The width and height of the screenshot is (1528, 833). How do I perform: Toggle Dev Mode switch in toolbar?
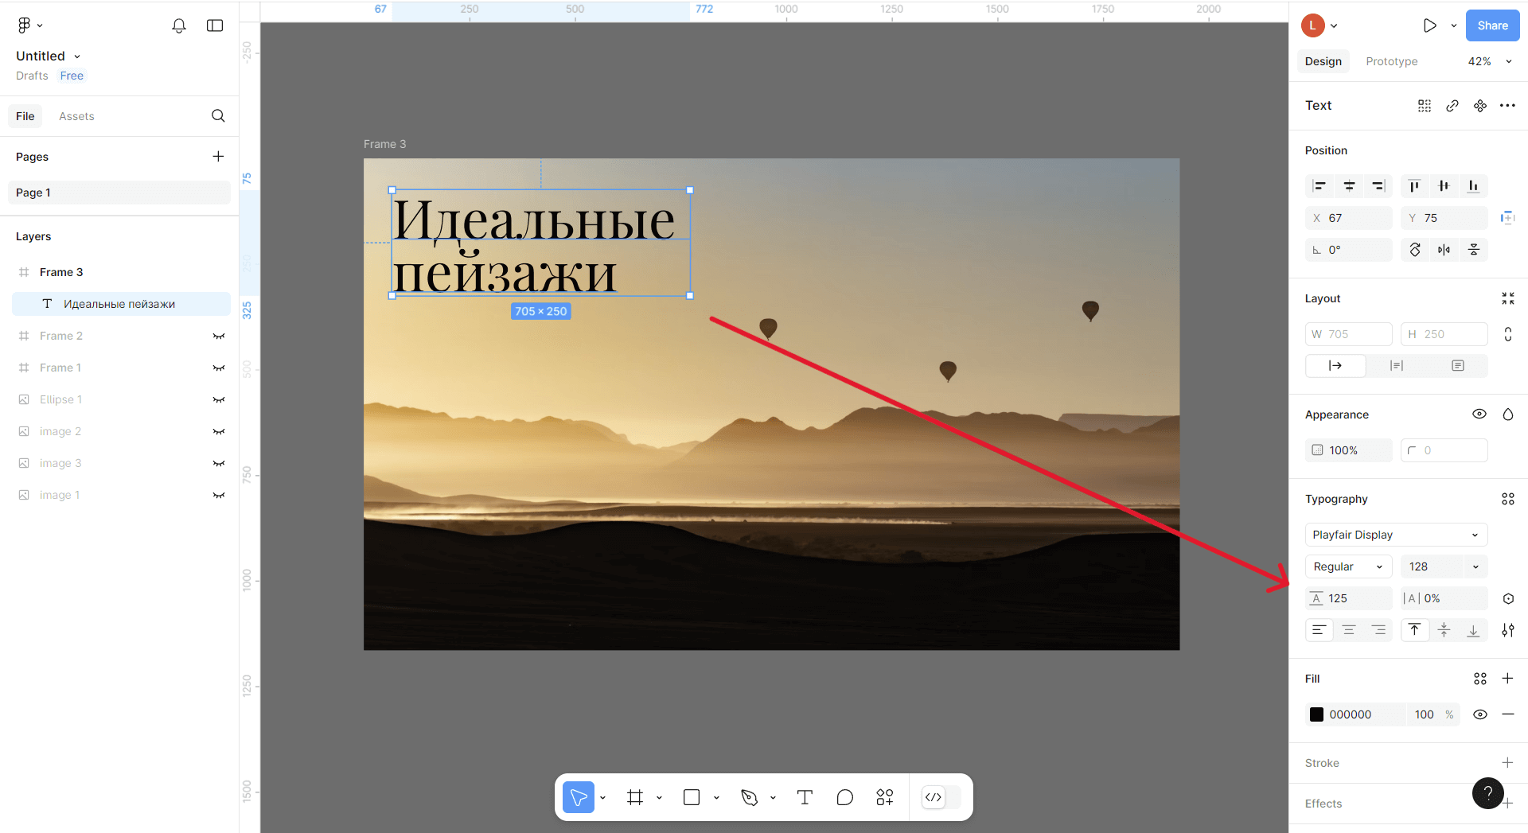[x=941, y=797]
